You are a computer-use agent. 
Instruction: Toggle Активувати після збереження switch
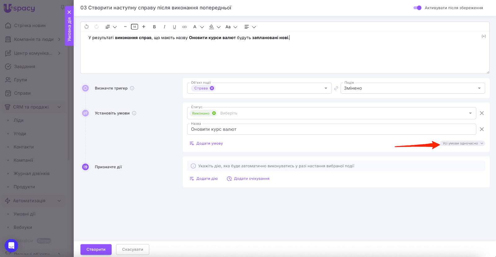(417, 8)
